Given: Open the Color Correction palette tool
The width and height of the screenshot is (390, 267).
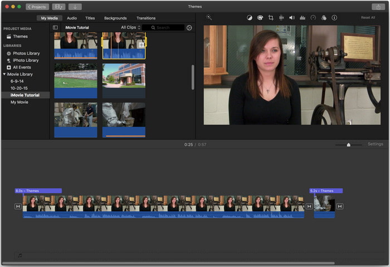Looking at the screenshot, I should pyautogui.click(x=260, y=18).
